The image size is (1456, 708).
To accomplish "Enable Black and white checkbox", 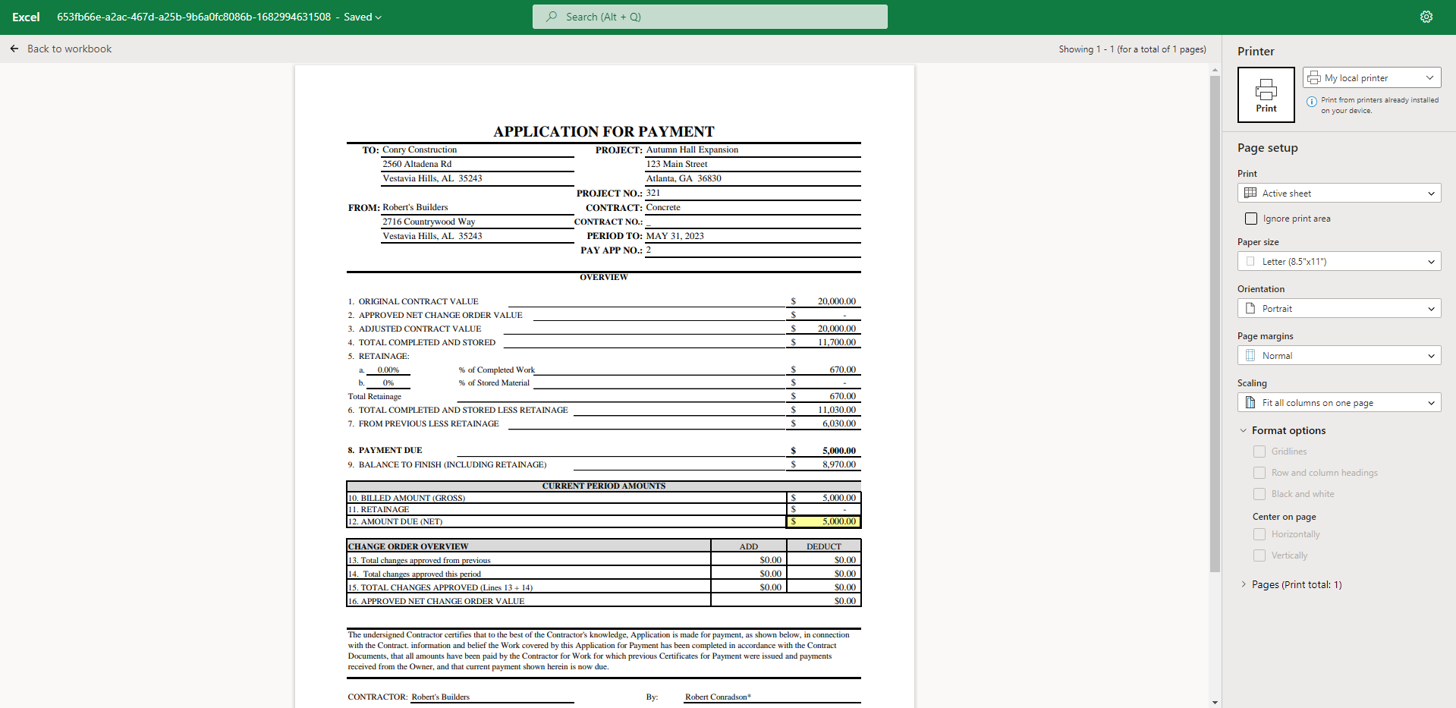I will click(x=1259, y=494).
